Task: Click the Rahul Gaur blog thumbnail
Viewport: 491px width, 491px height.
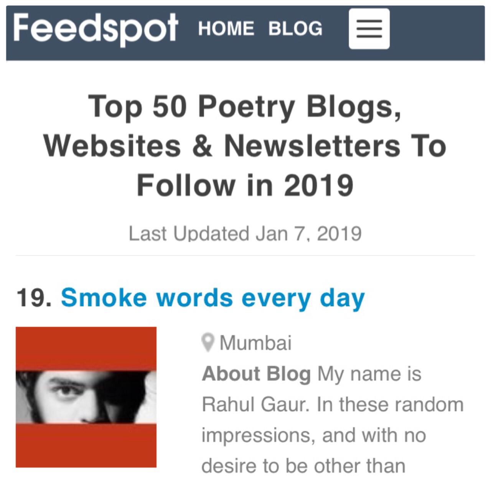Action: pyautogui.click(x=86, y=397)
